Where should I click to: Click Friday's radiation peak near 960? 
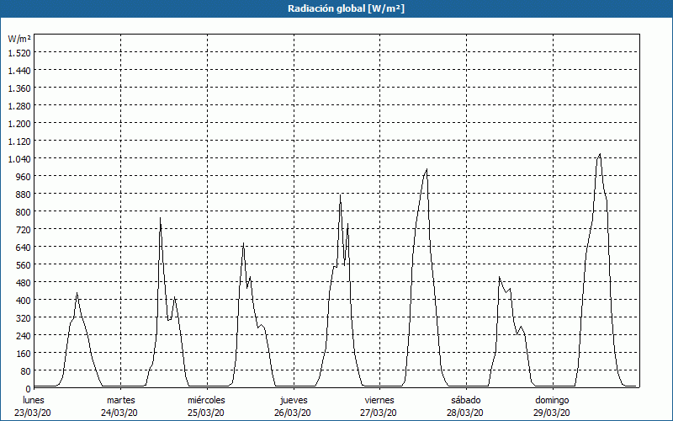click(x=427, y=170)
